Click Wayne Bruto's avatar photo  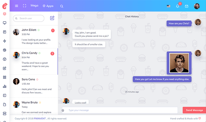click(16, 104)
